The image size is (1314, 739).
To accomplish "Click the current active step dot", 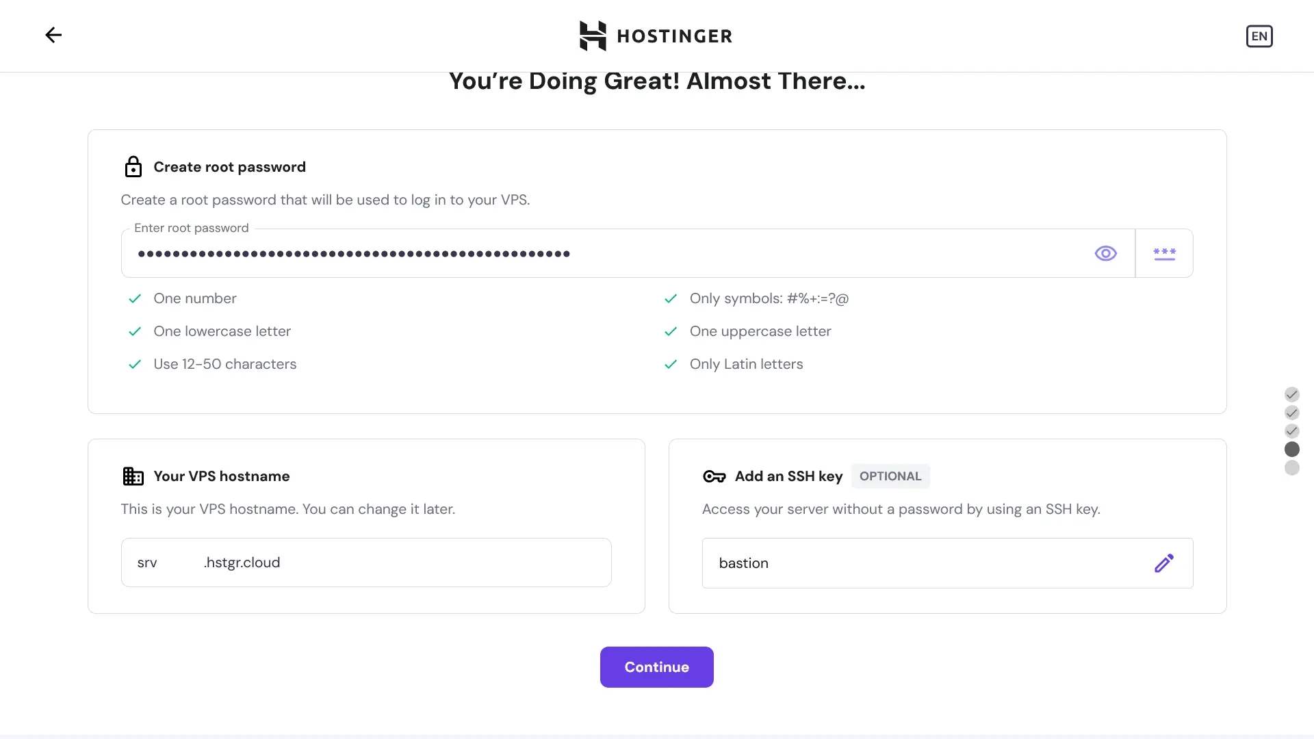I will (x=1291, y=450).
